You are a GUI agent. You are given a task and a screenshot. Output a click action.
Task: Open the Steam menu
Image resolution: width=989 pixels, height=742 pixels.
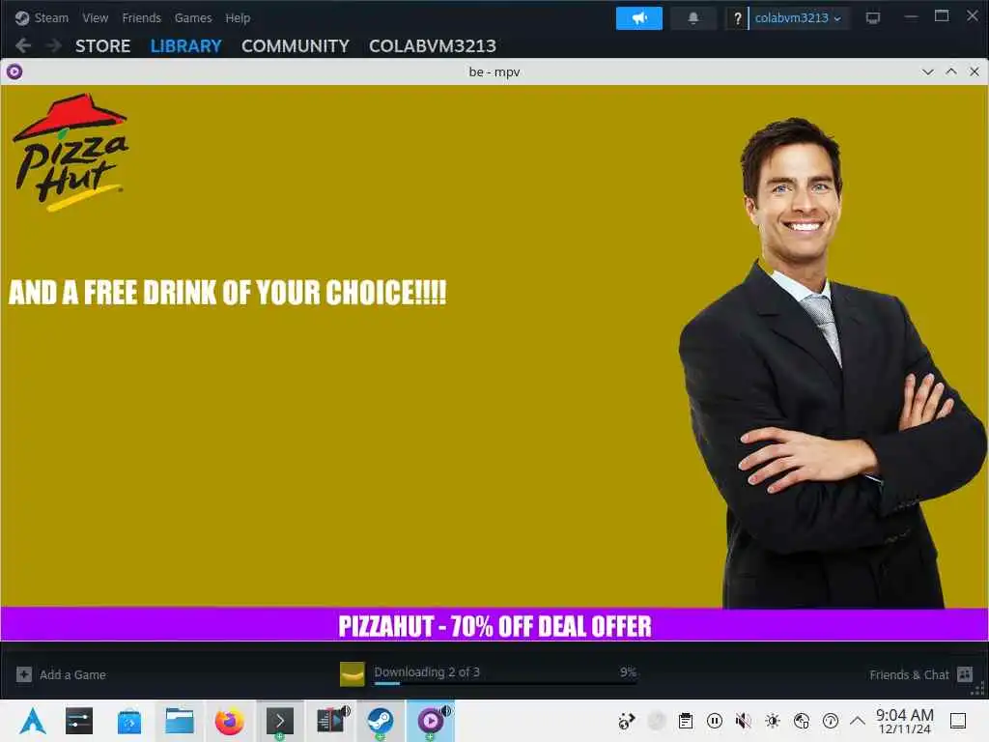pos(42,17)
